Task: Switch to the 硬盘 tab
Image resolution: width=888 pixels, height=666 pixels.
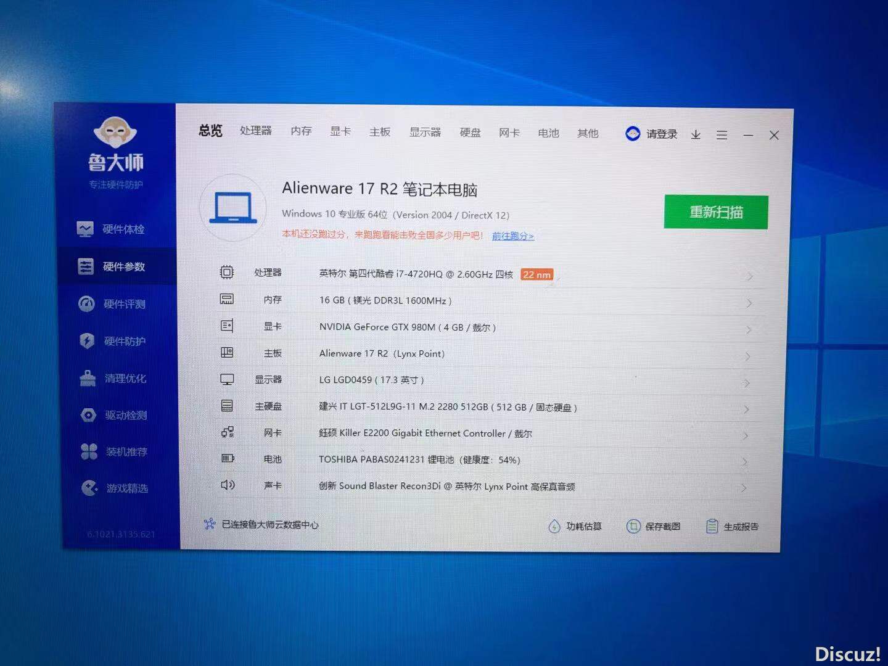Action: pos(470,133)
